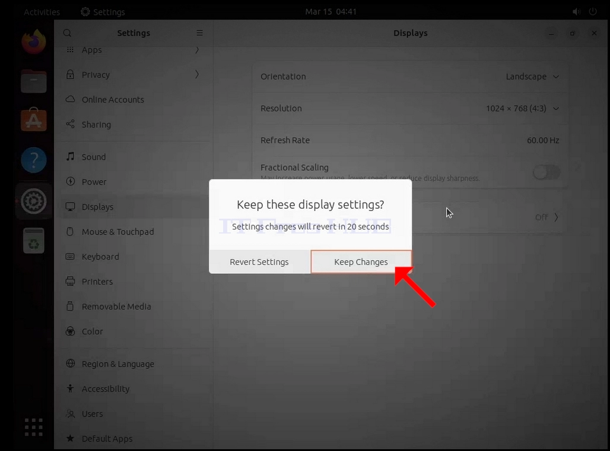Open the Settings app menu in top bar
Screen dimensions: 610x451
[x=103, y=12]
